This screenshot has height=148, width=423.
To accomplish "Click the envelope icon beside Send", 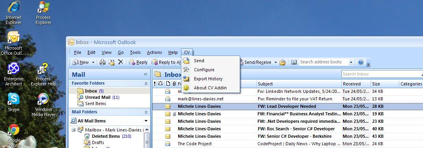I will pyautogui.click(x=186, y=61).
